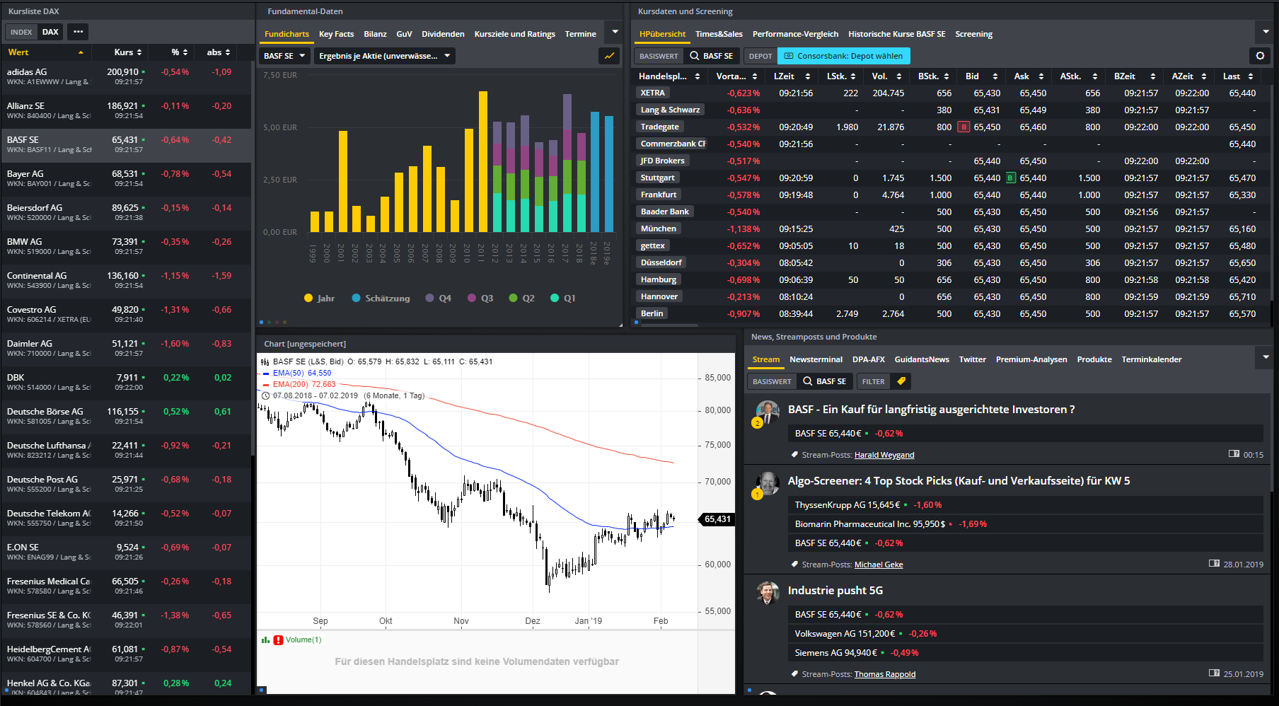Click the avatar of the Algo-Screener post
Viewport: 1279px width, 706px height.
(768, 483)
